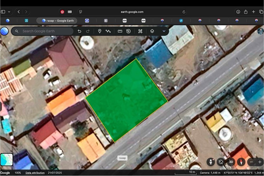
Task: Switch to the tab with the E icon
Action: (106, 21)
